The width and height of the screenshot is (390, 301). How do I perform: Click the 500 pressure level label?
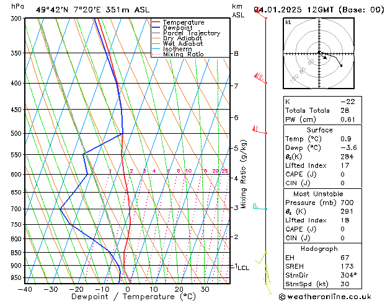(x=17, y=133)
